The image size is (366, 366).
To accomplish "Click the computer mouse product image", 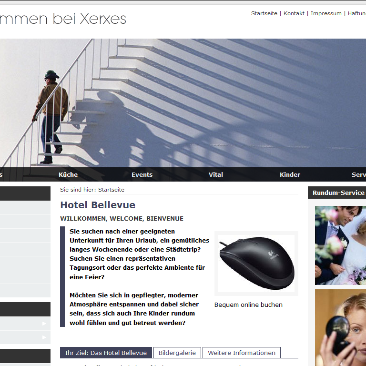I will coord(256,263).
